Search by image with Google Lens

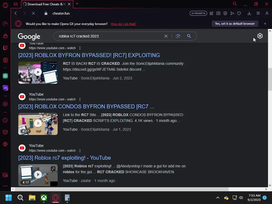click(x=178, y=36)
